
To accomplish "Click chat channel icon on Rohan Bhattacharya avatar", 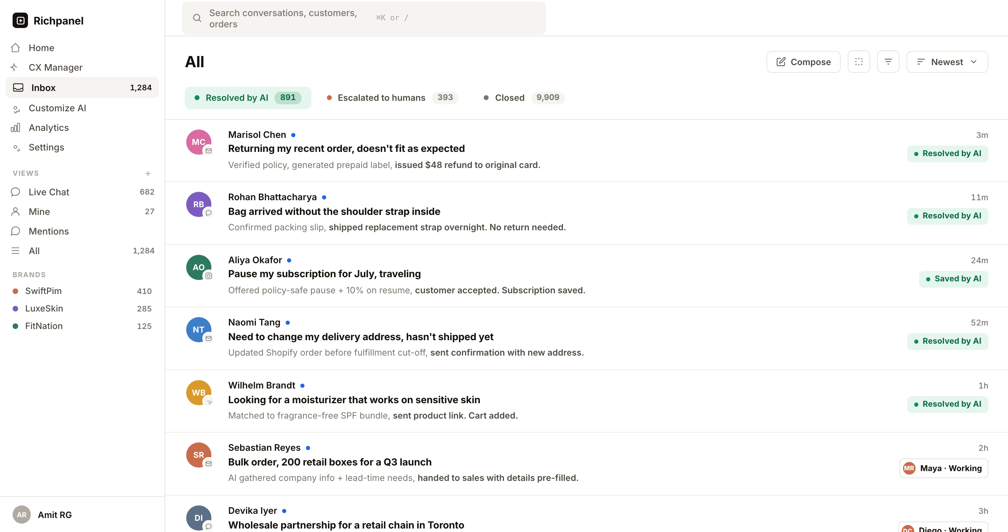I will 209,213.
